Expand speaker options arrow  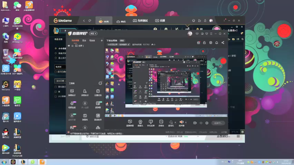click(186, 122)
